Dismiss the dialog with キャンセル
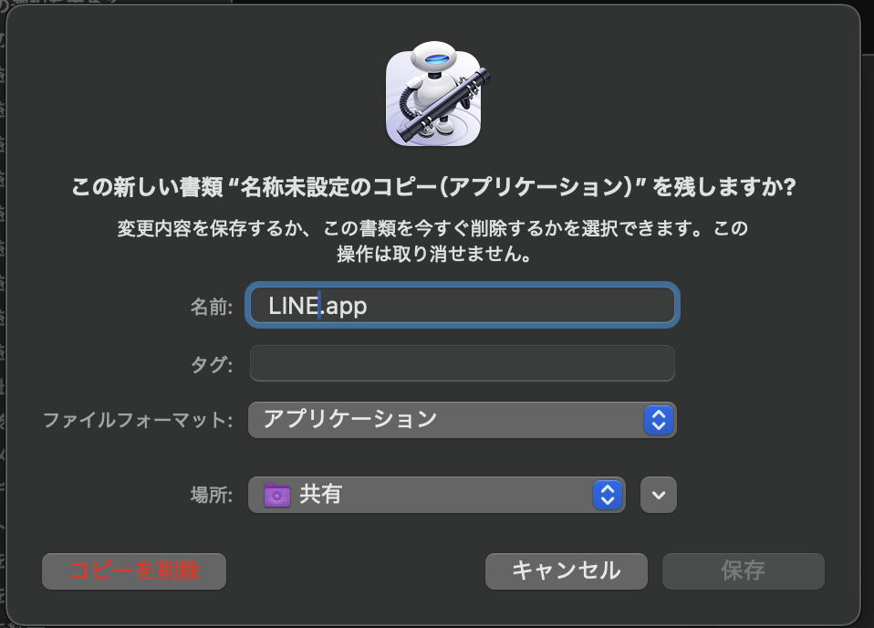This screenshot has width=874, height=628. pos(567,571)
